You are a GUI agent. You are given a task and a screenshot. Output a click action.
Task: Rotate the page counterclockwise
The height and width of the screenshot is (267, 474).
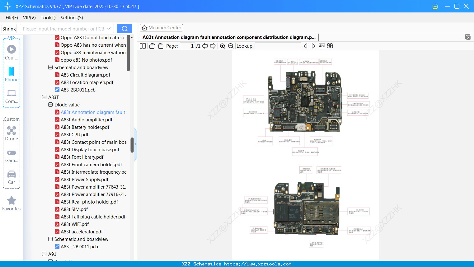coord(152,46)
